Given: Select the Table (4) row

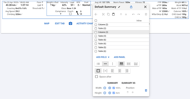Looking at the screenshot, I should [x=121, y=36].
